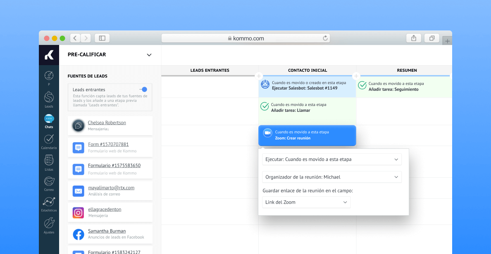Open the Link del Zoom dropdown

(306, 202)
